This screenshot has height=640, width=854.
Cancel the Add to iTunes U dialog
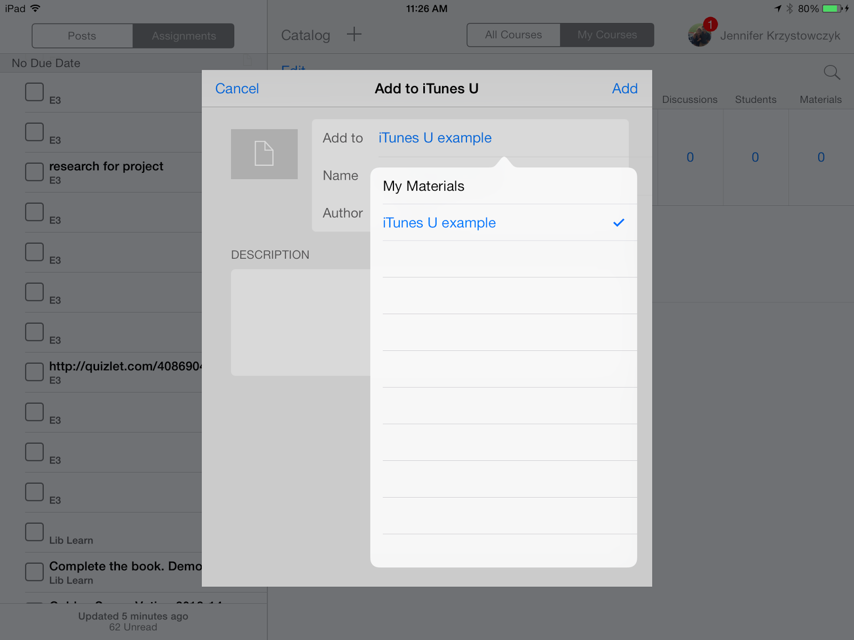coord(237,89)
